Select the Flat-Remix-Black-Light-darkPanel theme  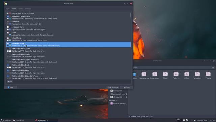(69, 61)
